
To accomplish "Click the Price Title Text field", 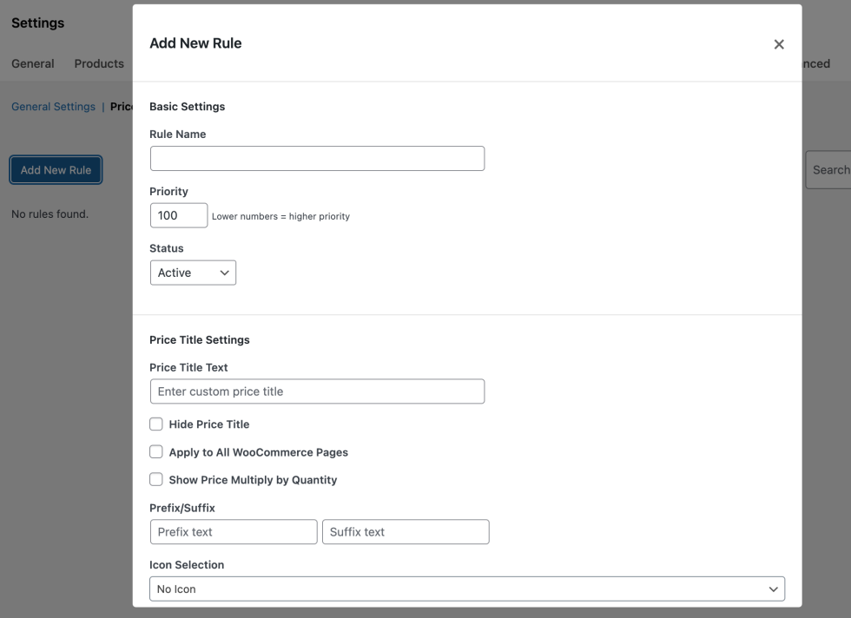I will (318, 391).
